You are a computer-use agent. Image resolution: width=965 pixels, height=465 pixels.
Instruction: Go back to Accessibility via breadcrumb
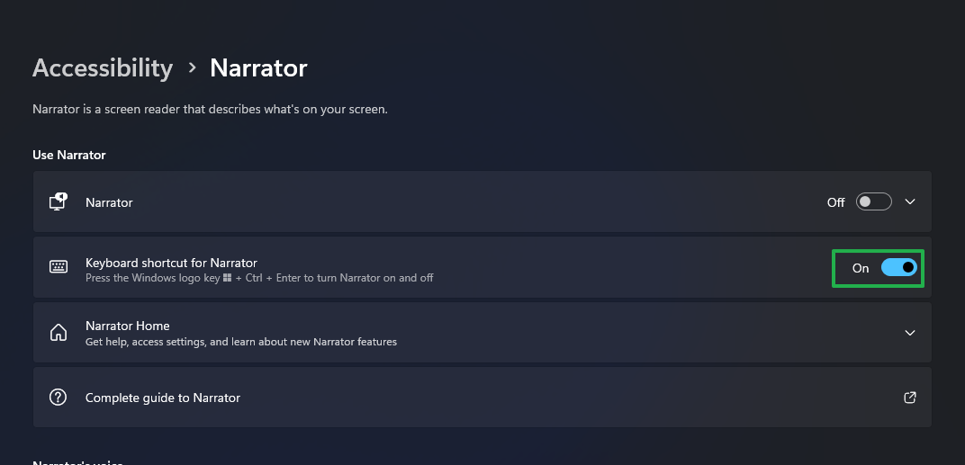click(x=103, y=68)
